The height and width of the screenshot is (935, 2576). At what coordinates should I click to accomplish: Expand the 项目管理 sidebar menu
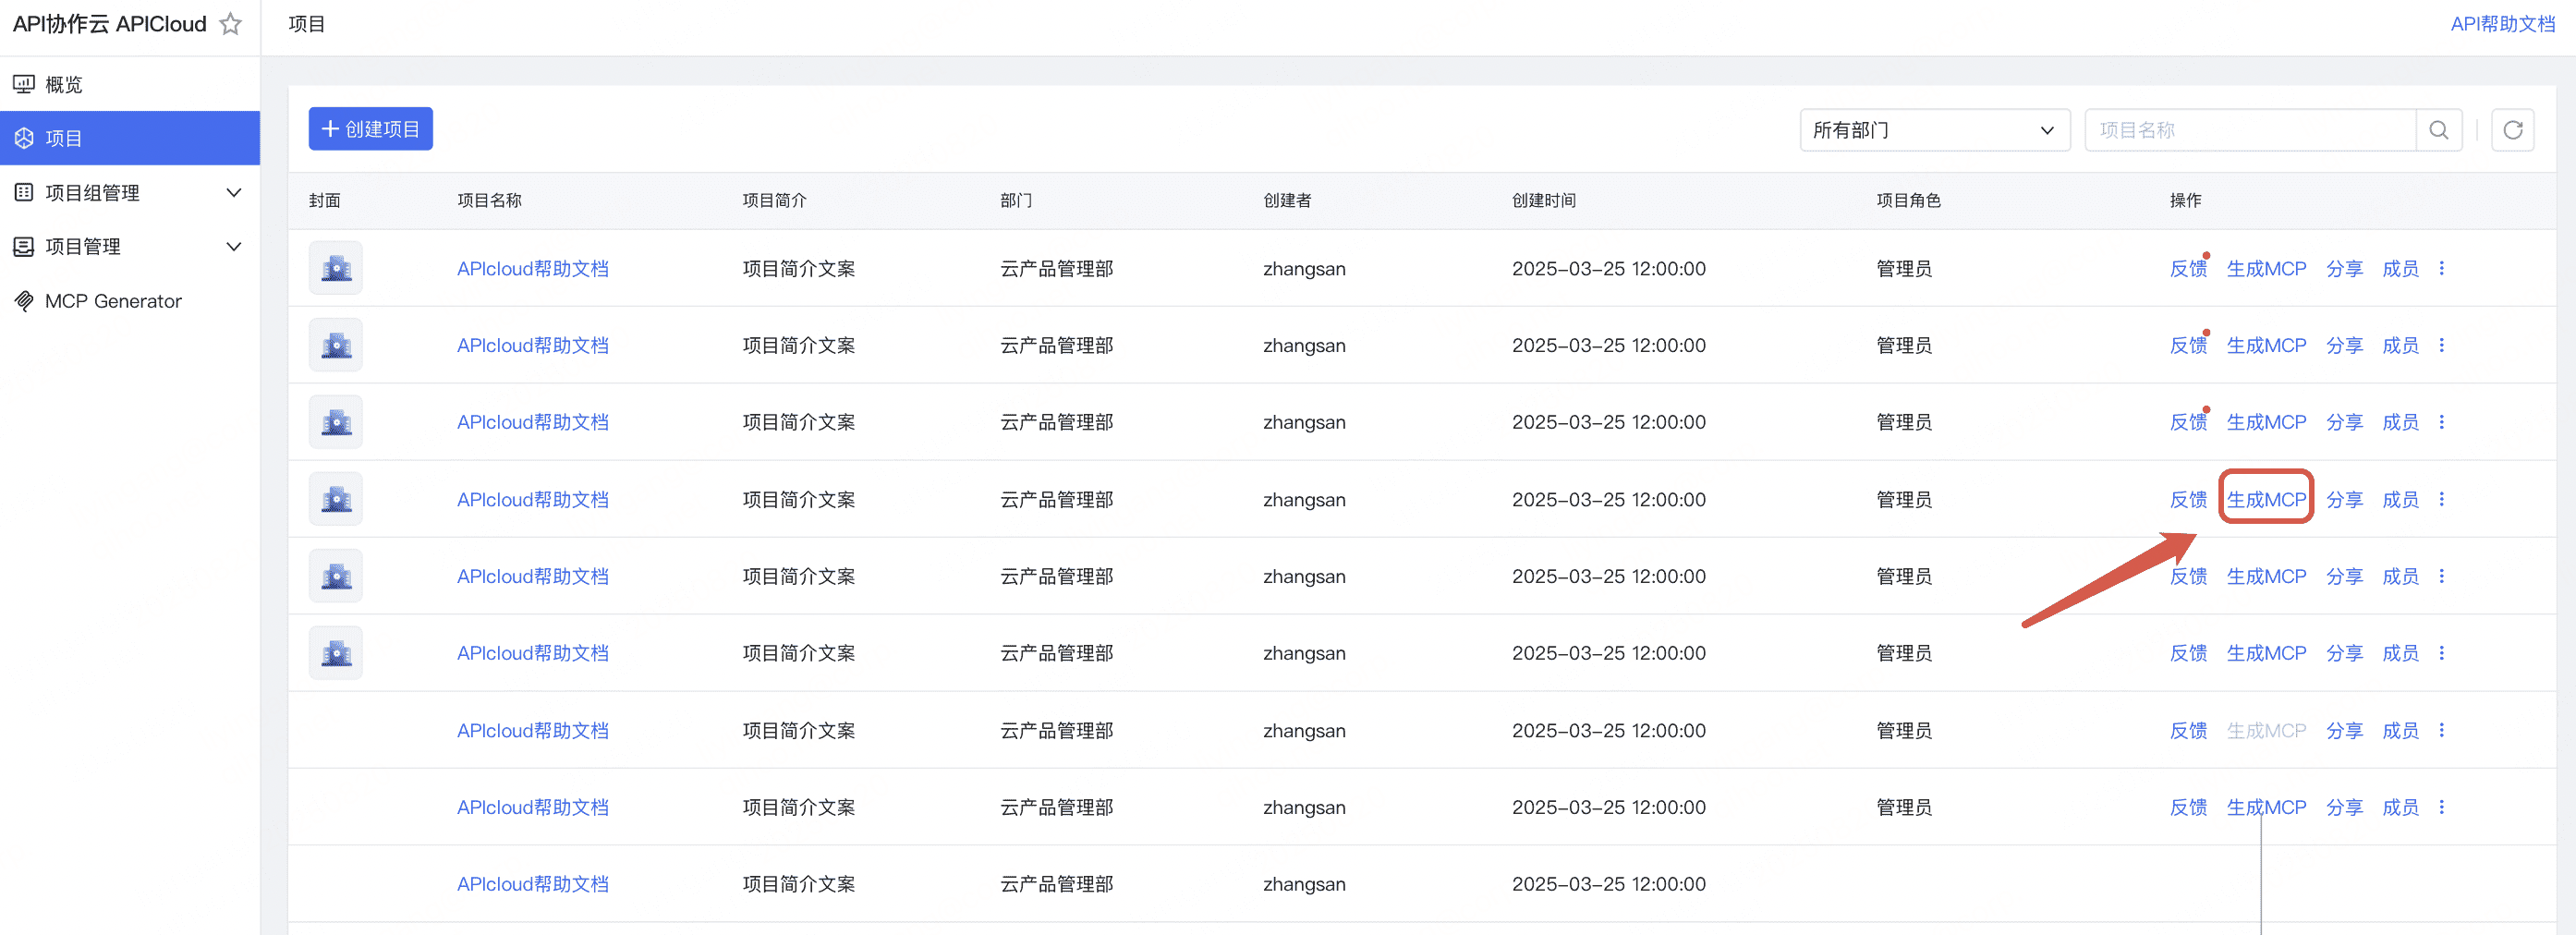coord(130,246)
